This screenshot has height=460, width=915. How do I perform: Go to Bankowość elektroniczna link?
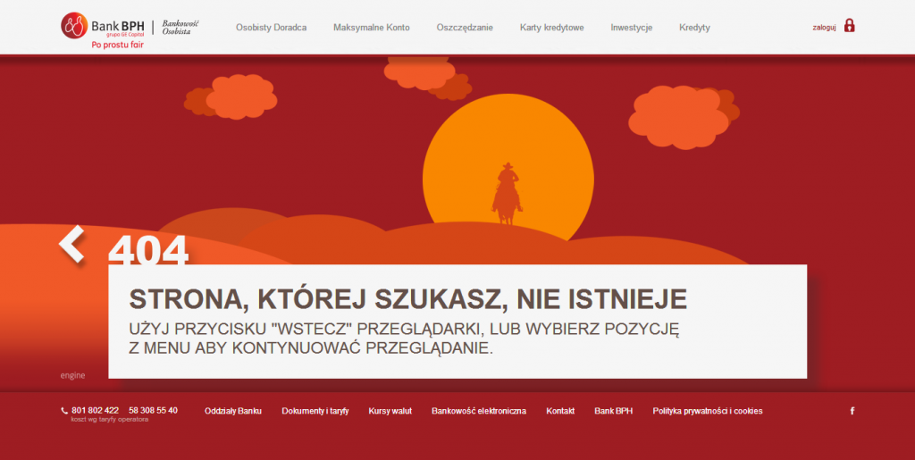pyautogui.click(x=478, y=411)
